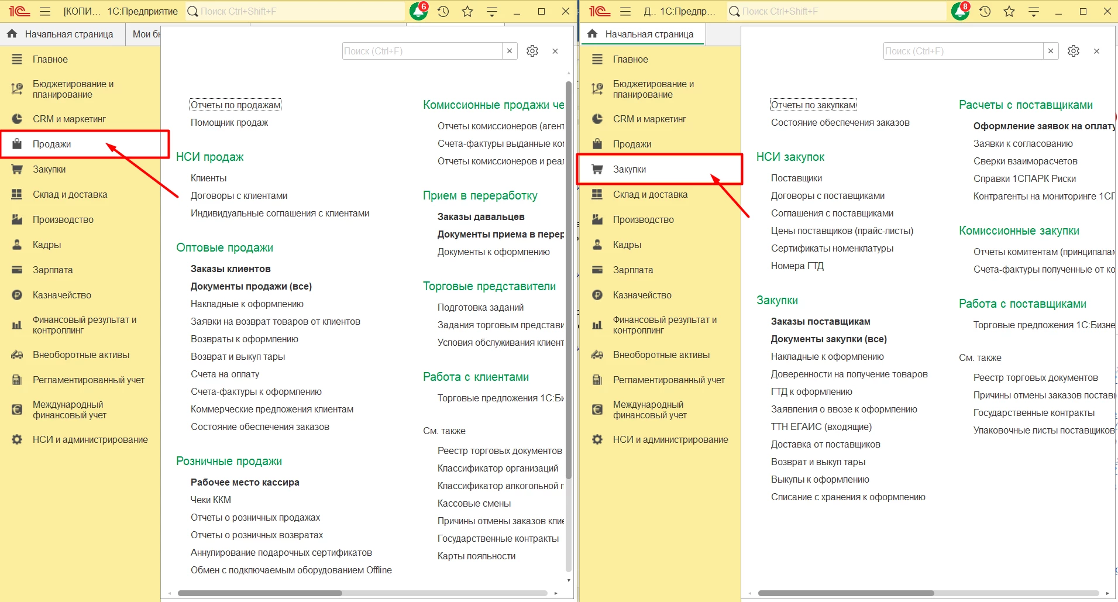The width and height of the screenshot is (1118, 602).
Task: Open gear settings in right Закупки panel
Action: [x=1074, y=51]
